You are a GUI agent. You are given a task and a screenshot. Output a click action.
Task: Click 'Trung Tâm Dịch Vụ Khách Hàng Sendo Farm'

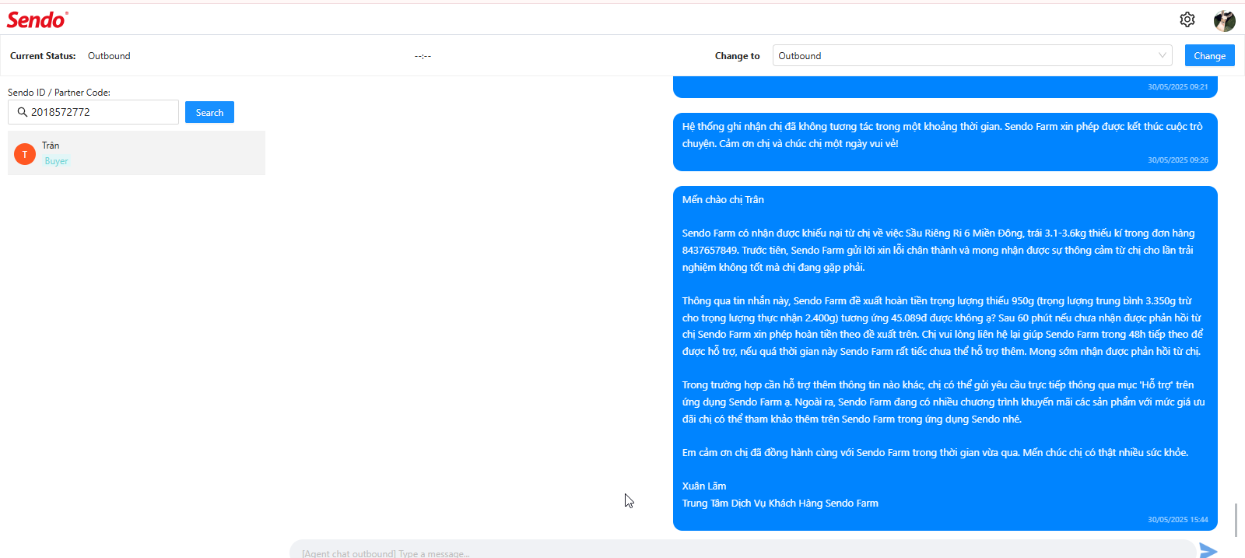[780, 503]
